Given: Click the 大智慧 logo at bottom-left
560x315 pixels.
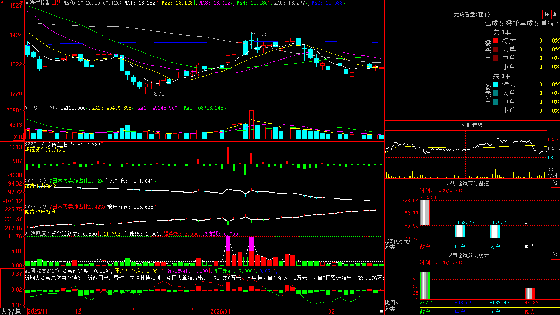Looking at the screenshot, I should click(x=11, y=311).
